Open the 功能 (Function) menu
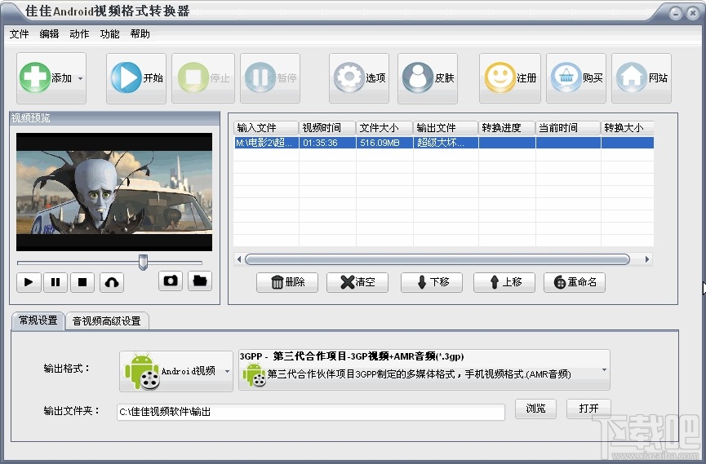 109,33
